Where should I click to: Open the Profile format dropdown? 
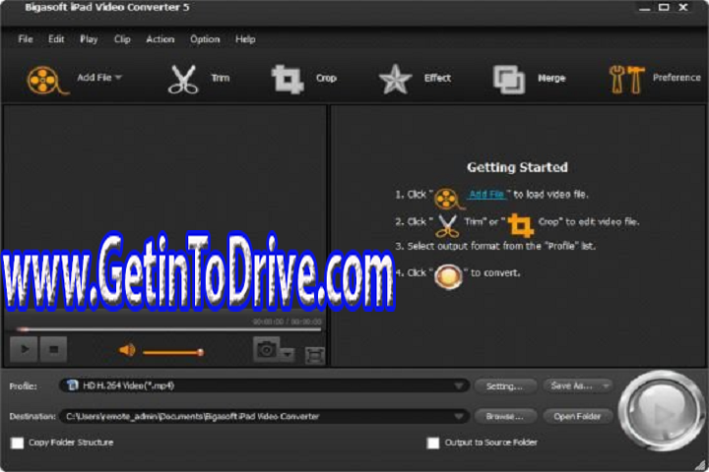click(x=459, y=385)
